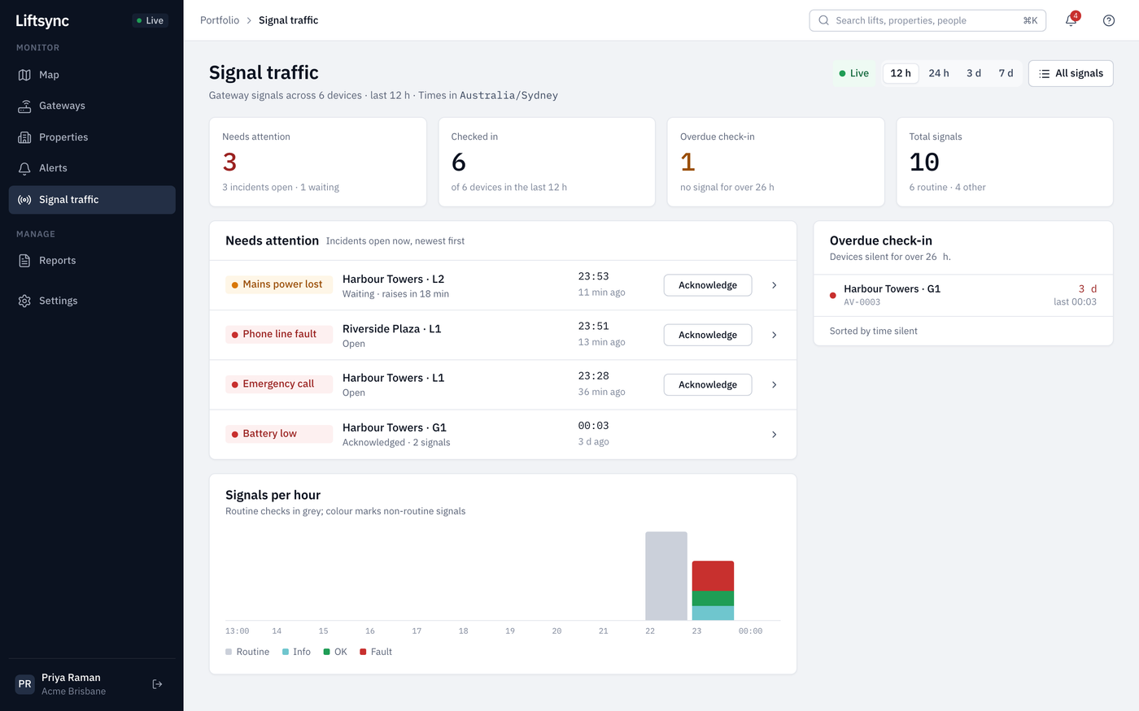Screen dimensions: 1139x711
Task: Click the Info legend teal swatch
Action: pyautogui.click(x=286, y=652)
